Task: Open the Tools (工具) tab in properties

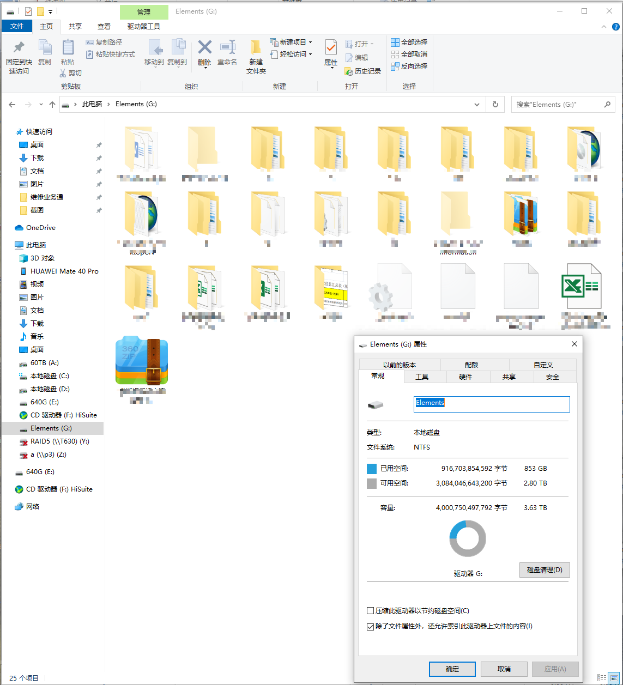Action: 421,377
